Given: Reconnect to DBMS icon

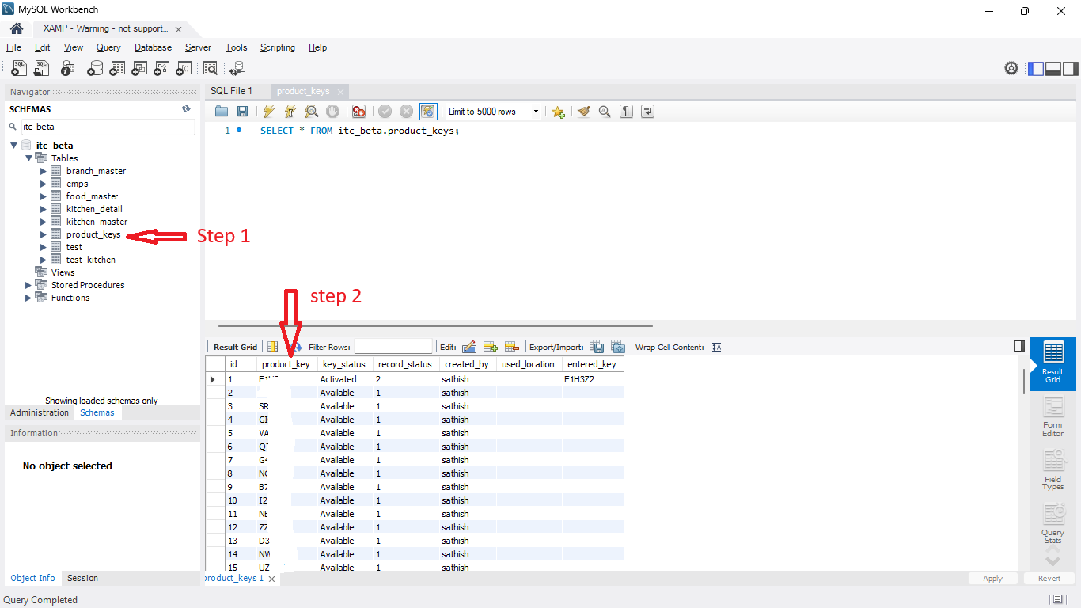Looking at the screenshot, I should (x=237, y=68).
